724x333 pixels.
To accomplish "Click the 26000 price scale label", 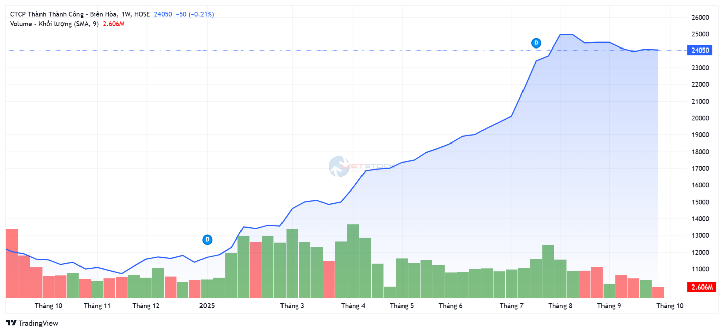I will tap(700, 18).
